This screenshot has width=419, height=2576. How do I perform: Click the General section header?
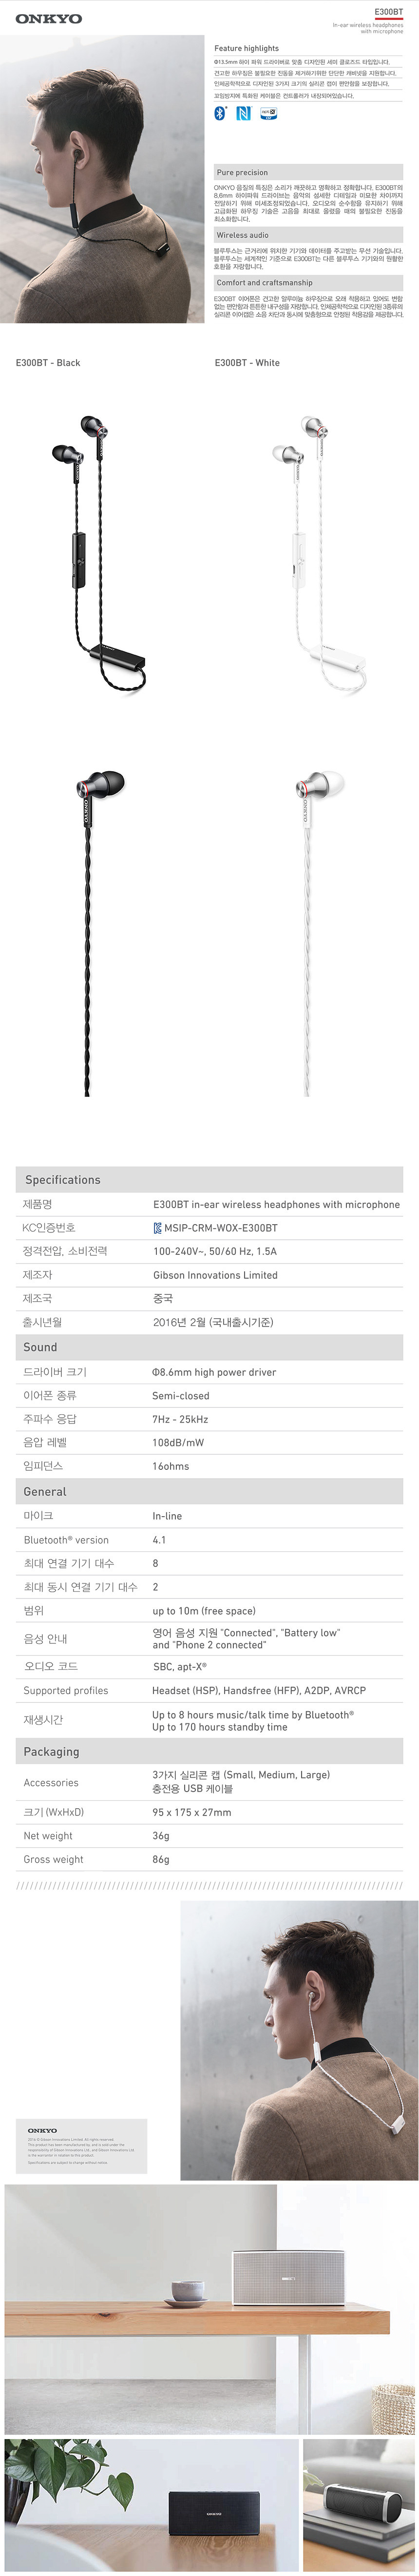pos(45,1491)
